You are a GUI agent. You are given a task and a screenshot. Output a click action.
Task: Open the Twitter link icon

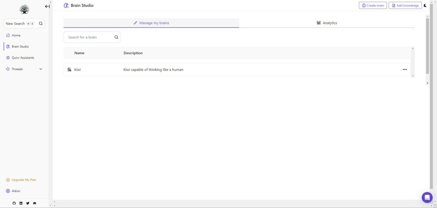[x=28, y=203]
